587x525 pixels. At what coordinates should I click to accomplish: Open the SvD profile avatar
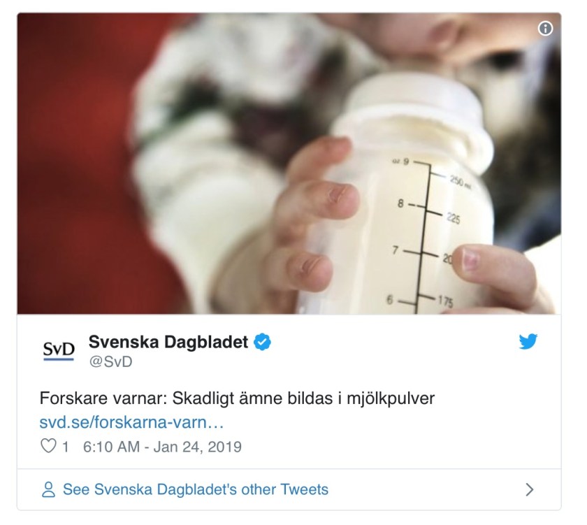click(59, 350)
